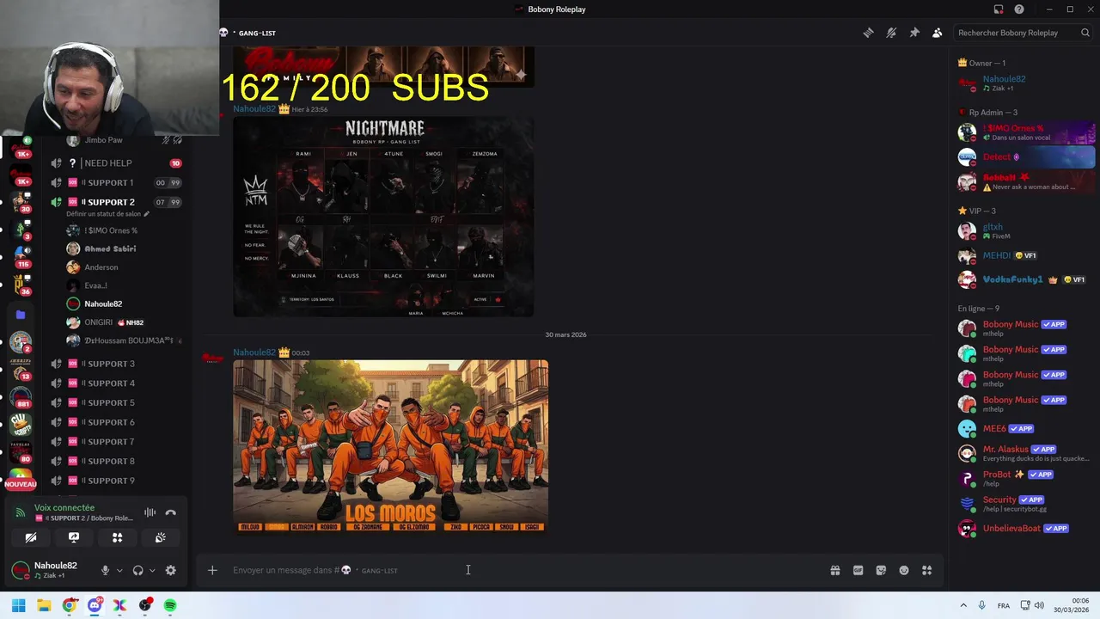
Task: Join the SUPPORT 4 voice channel
Action: tap(115, 383)
